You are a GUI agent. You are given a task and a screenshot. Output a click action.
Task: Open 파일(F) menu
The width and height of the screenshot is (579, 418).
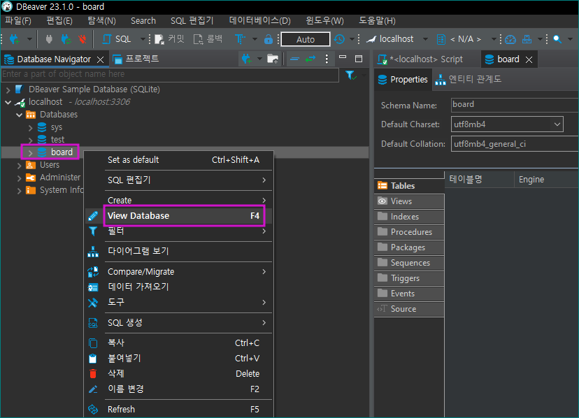coord(18,21)
